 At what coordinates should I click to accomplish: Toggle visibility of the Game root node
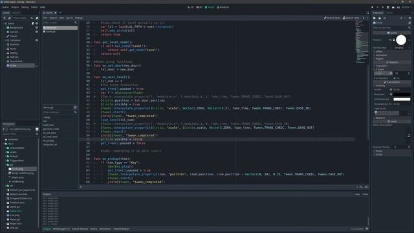pyautogui.click(x=37, y=23)
